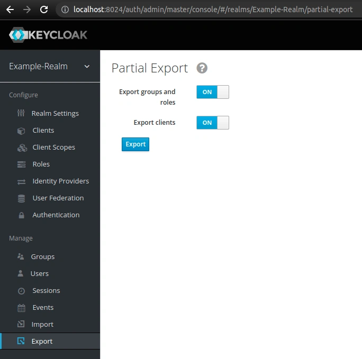The image size is (362, 359).
Task: Click the help question mark icon
Action: pos(202,68)
